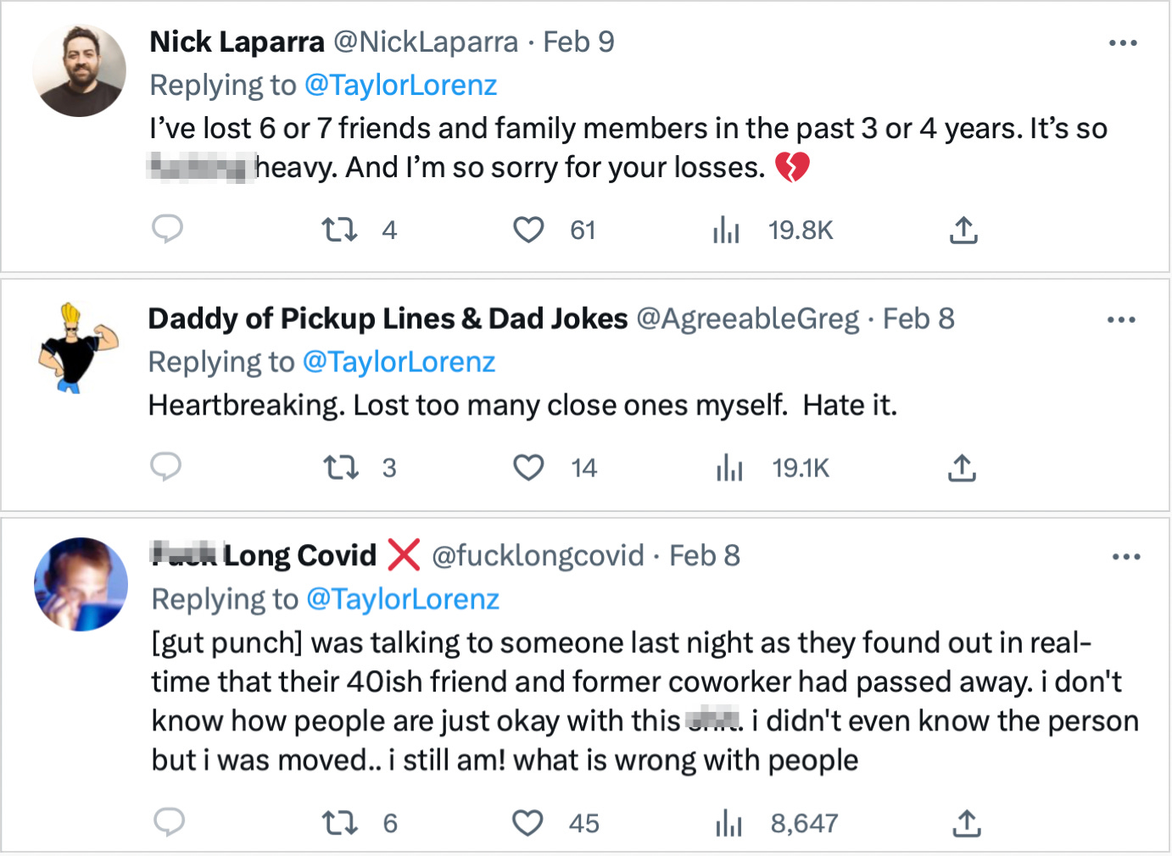Retweet Nick Laparra's tweet

pos(340,230)
